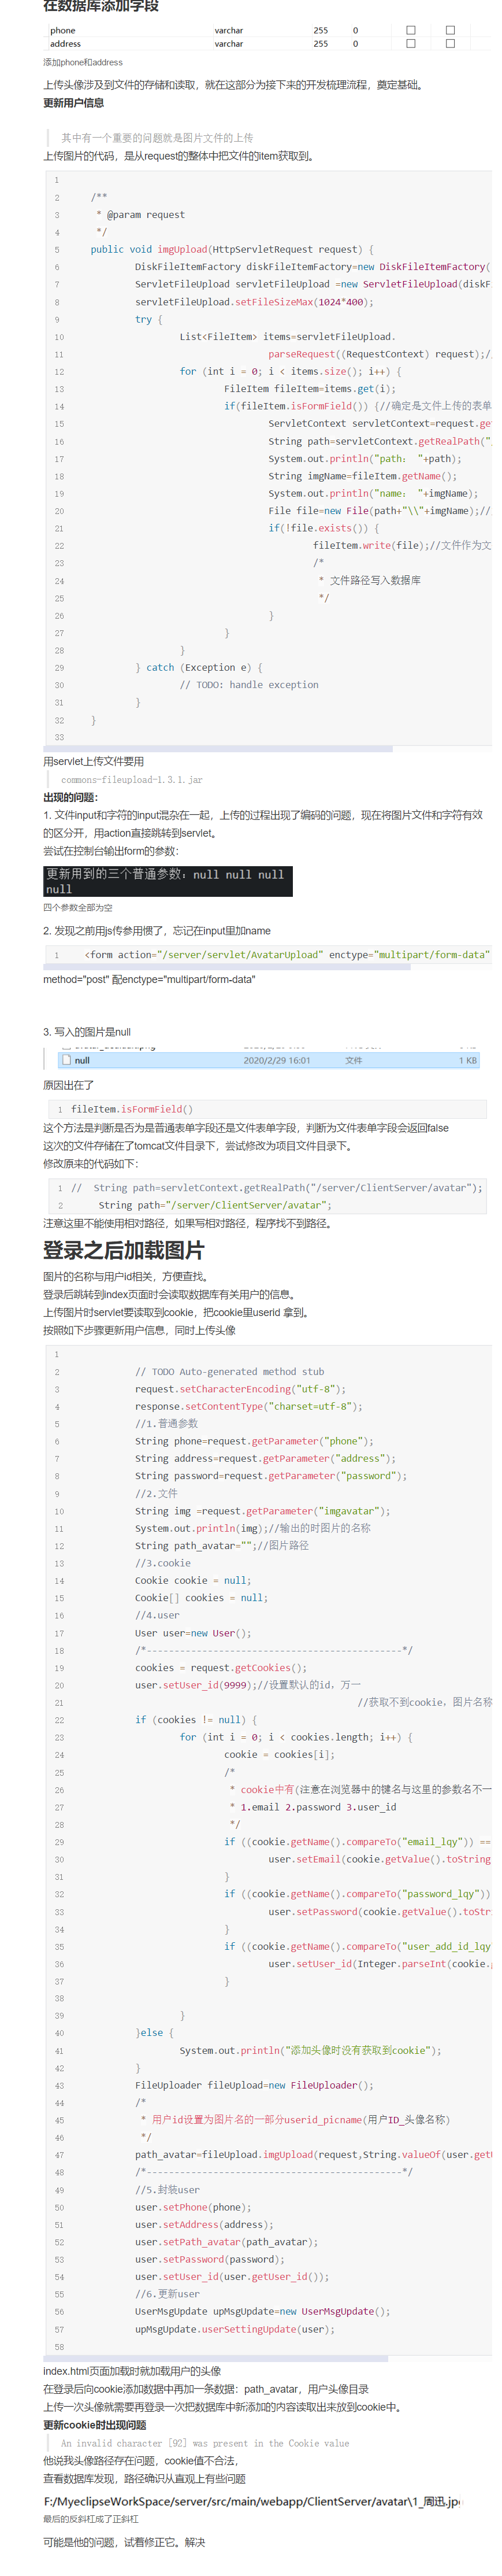This screenshot has height=2576, width=502.
Task: Click the 'user.setPhone(phone);' code line
Action: pyautogui.click(x=193, y=2207)
